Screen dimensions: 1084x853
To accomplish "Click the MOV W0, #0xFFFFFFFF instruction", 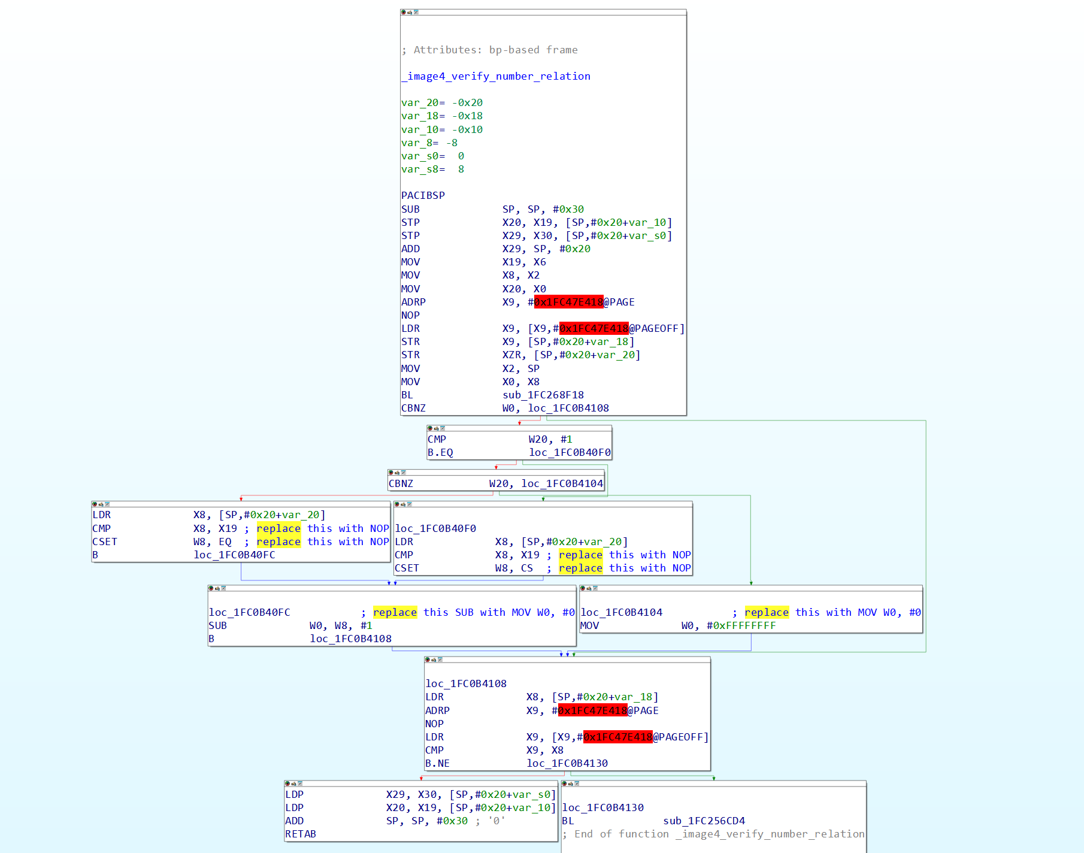I will (677, 625).
